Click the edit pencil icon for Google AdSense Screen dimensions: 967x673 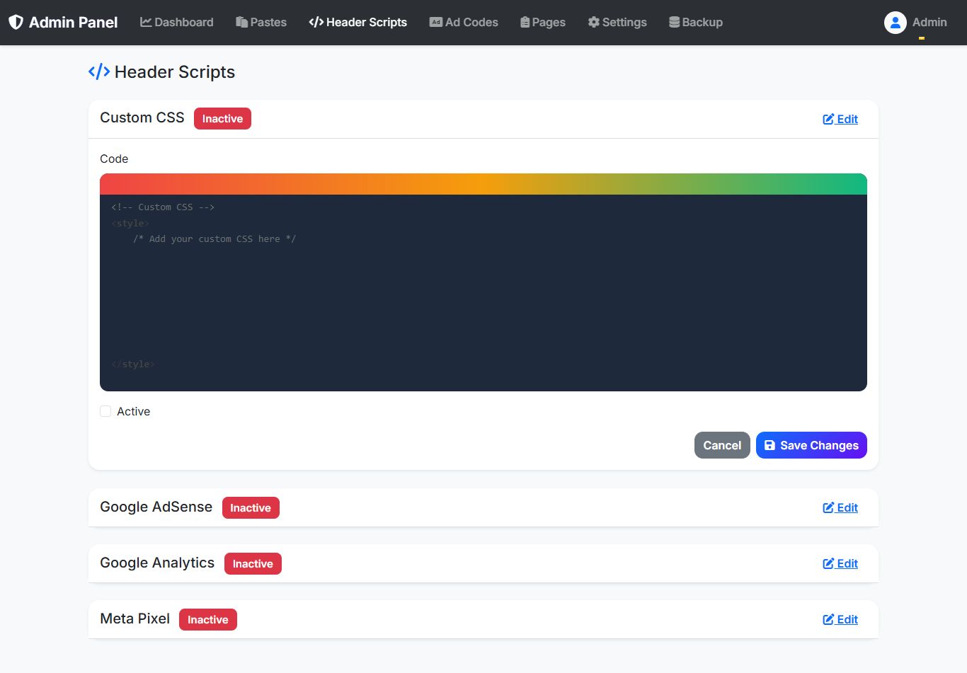pos(828,507)
